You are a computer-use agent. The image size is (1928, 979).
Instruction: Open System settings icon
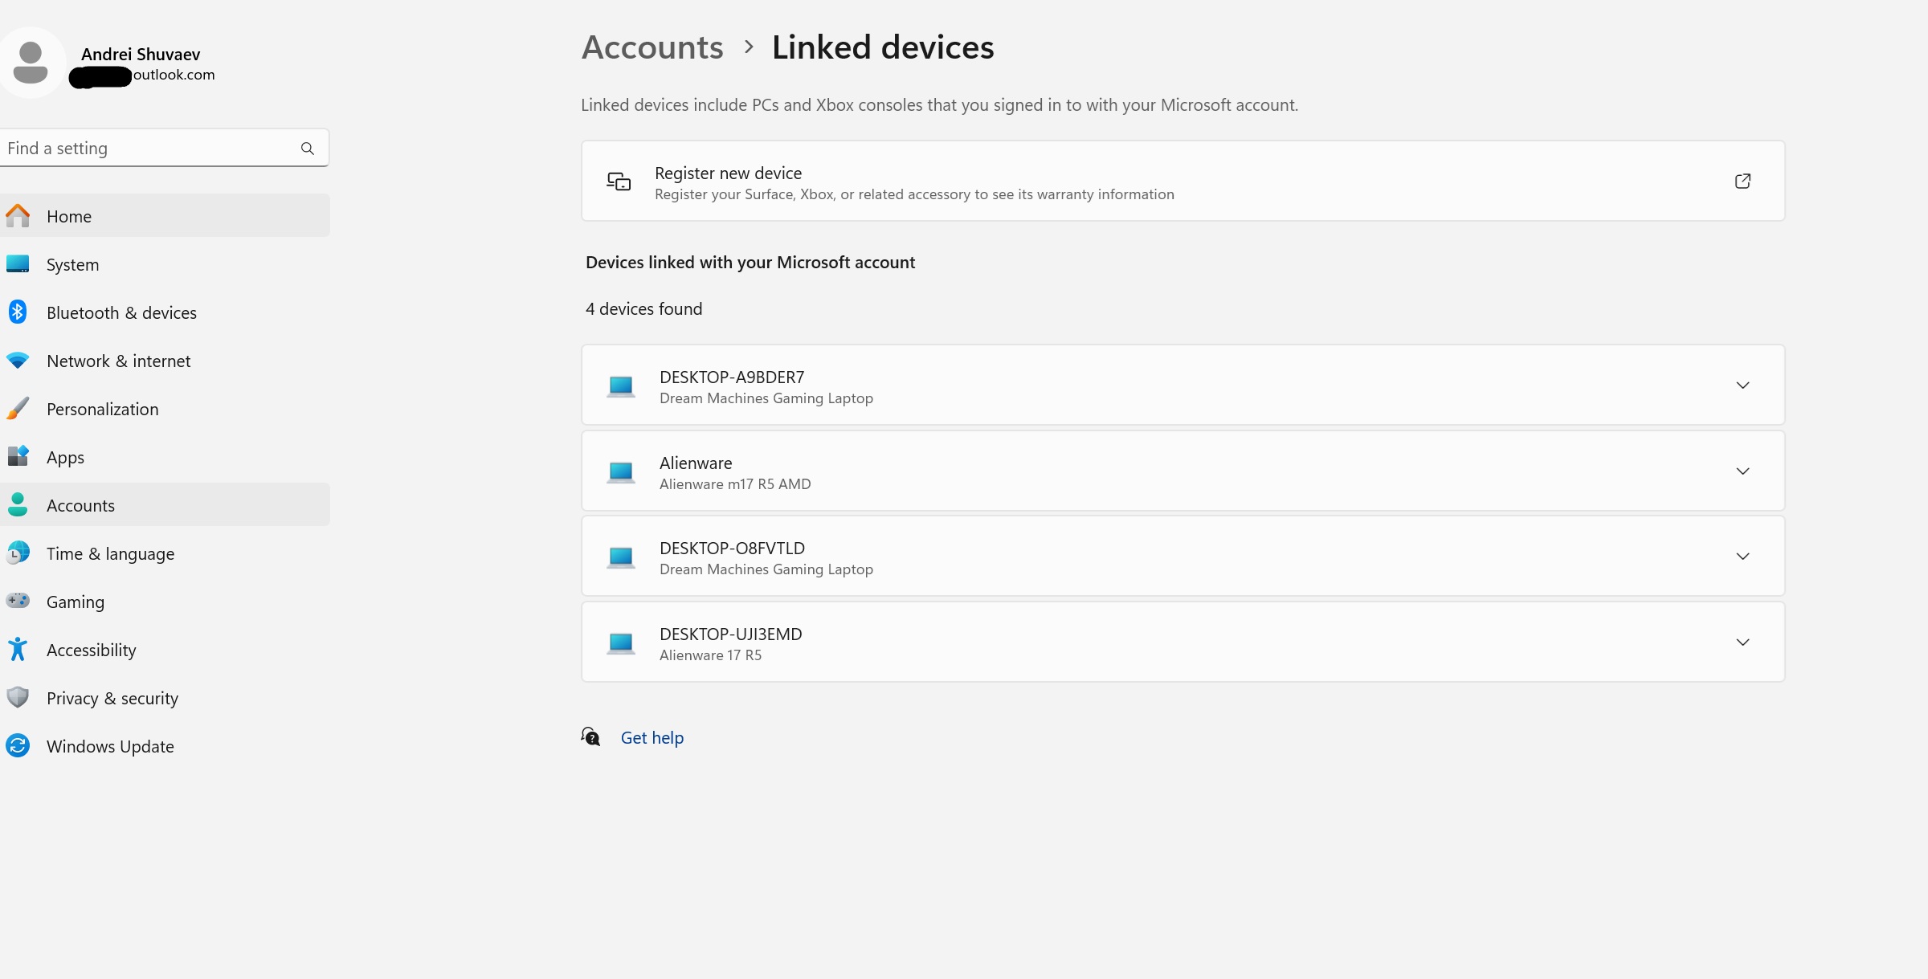point(18,264)
